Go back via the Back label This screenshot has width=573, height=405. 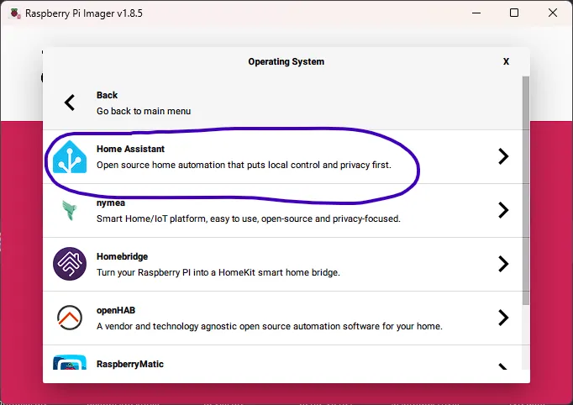[x=107, y=95]
